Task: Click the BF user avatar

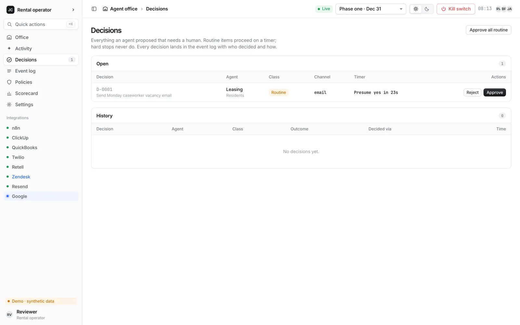Action: coord(504,9)
